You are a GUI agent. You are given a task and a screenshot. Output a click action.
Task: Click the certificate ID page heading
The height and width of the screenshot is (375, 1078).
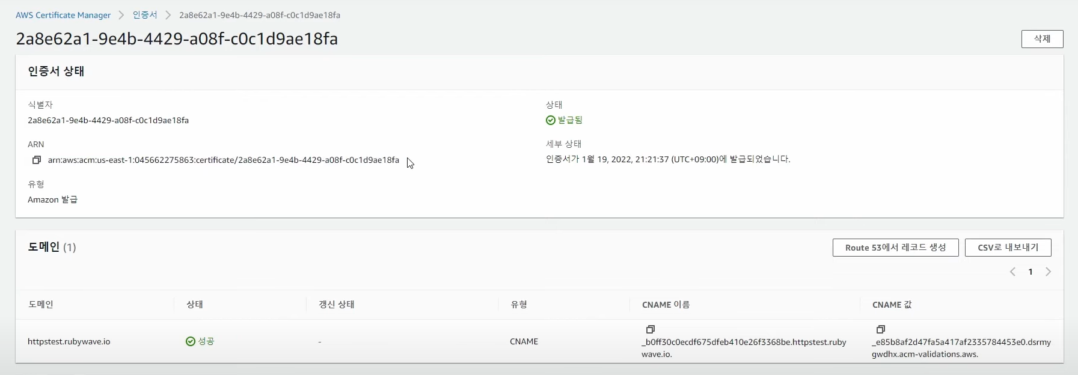177,39
